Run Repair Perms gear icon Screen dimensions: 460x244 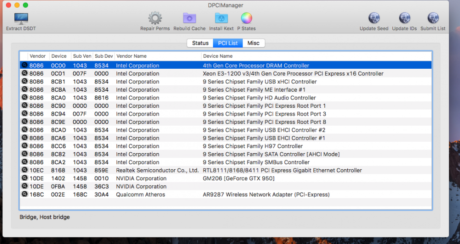point(155,18)
